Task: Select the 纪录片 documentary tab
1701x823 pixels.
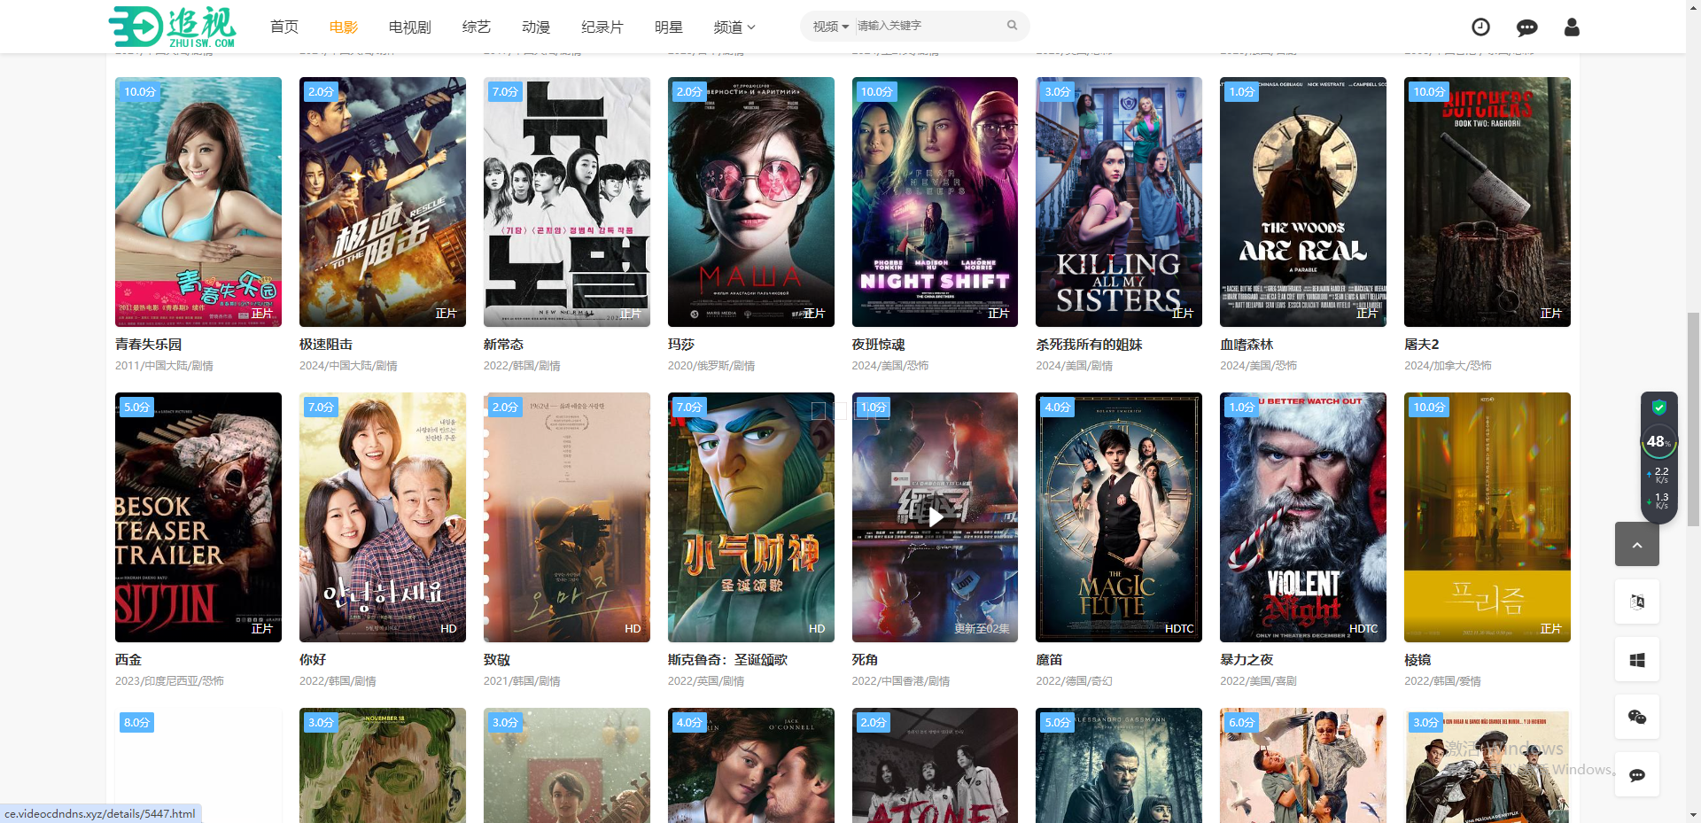Action: click(x=602, y=27)
